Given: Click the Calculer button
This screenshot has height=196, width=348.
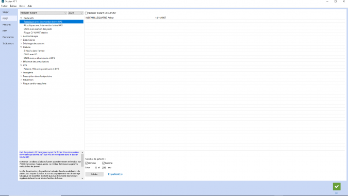Looking at the screenshot, I should pyautogui.click(x=94, y=174).
